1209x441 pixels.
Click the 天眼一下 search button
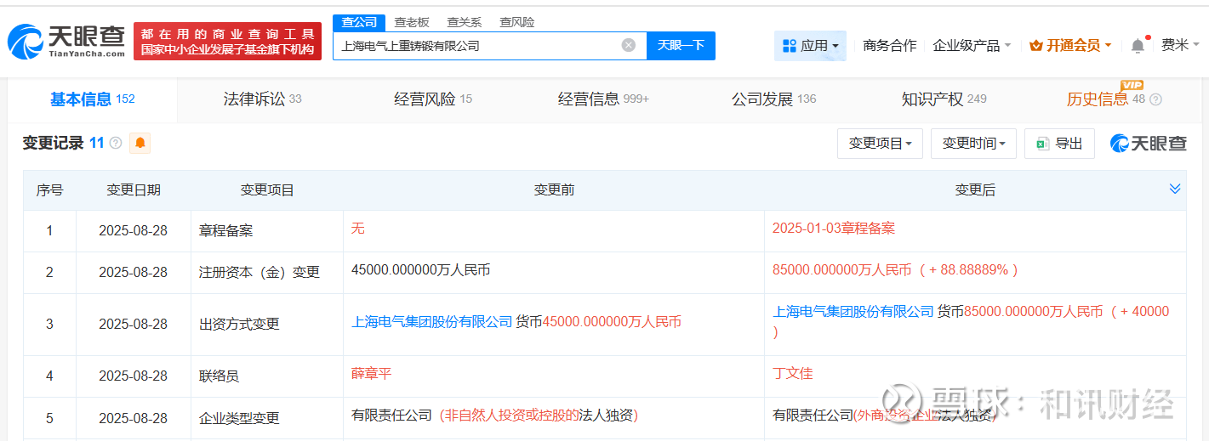coord(681,46)
